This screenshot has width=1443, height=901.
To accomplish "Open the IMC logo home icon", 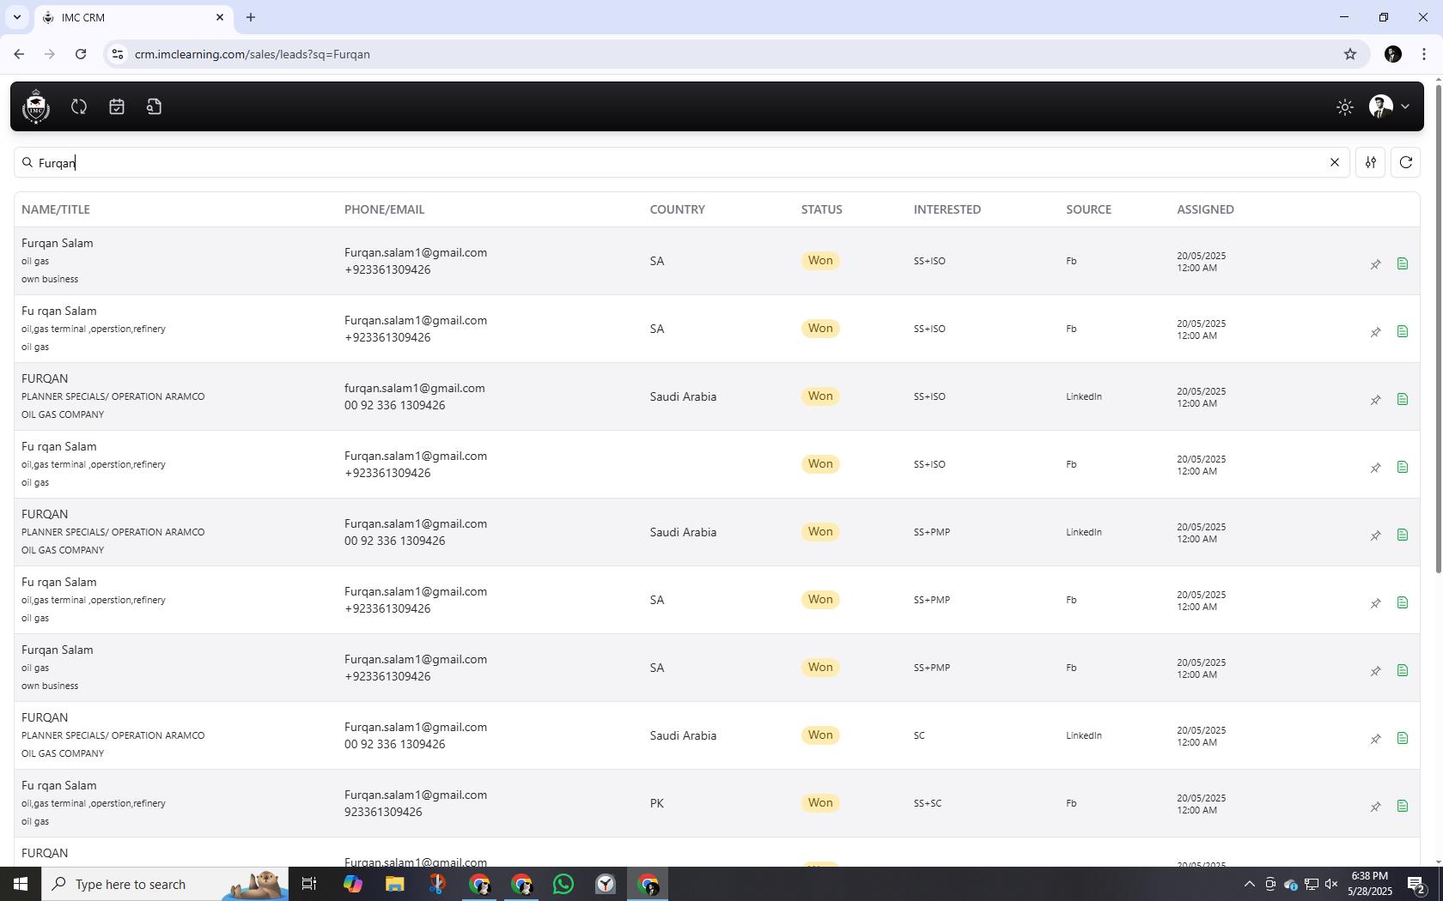I will click(x=36, y=106).
